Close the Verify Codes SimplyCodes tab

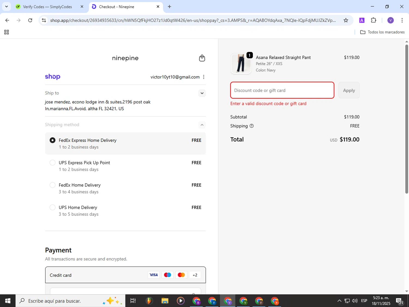pyautogui.click(x=82, y=7)
